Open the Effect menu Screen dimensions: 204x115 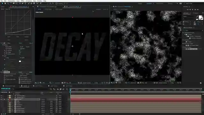coord(23,1)
